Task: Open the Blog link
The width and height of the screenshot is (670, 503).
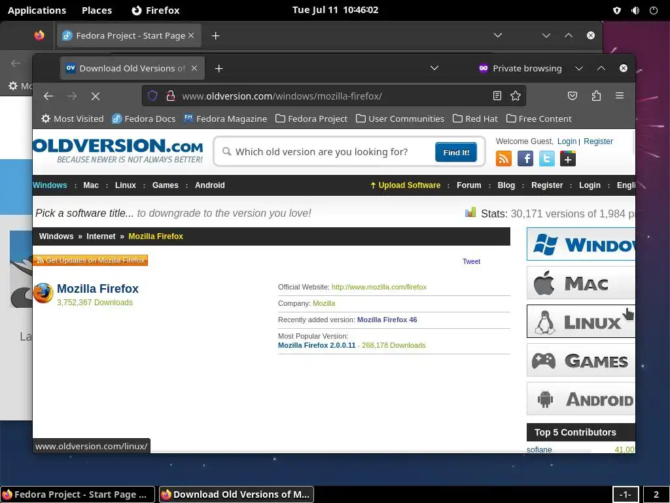Action: pyautogui.click(x=506, y=185)
